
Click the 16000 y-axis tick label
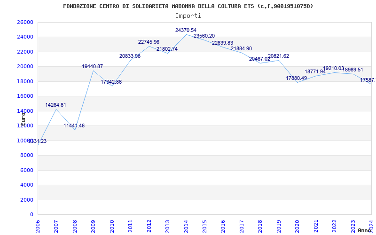click(x=25, y=96)
